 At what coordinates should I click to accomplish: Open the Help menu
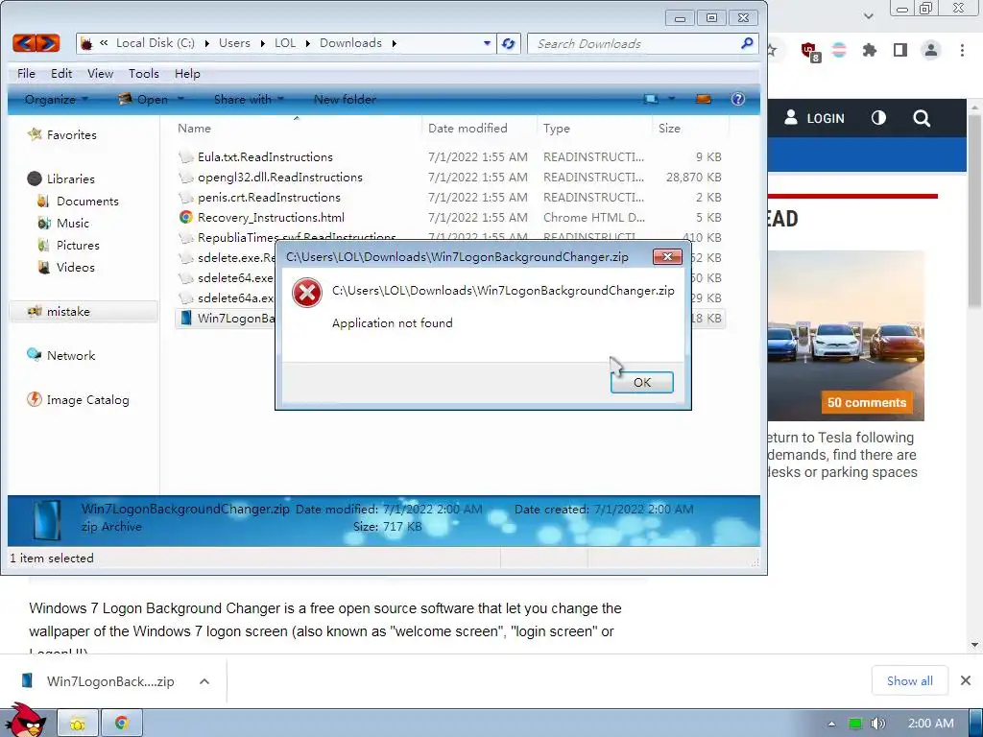point(187,73)
